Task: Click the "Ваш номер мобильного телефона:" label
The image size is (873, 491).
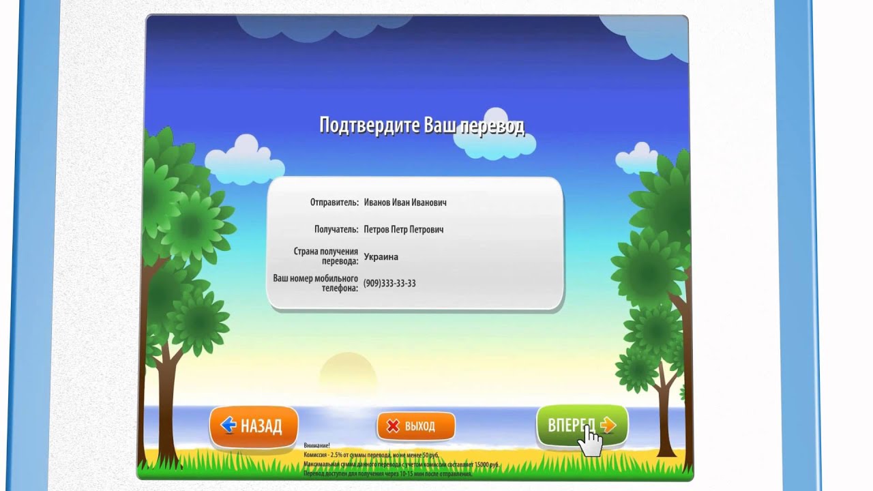Action: click(x=316, y=283)
